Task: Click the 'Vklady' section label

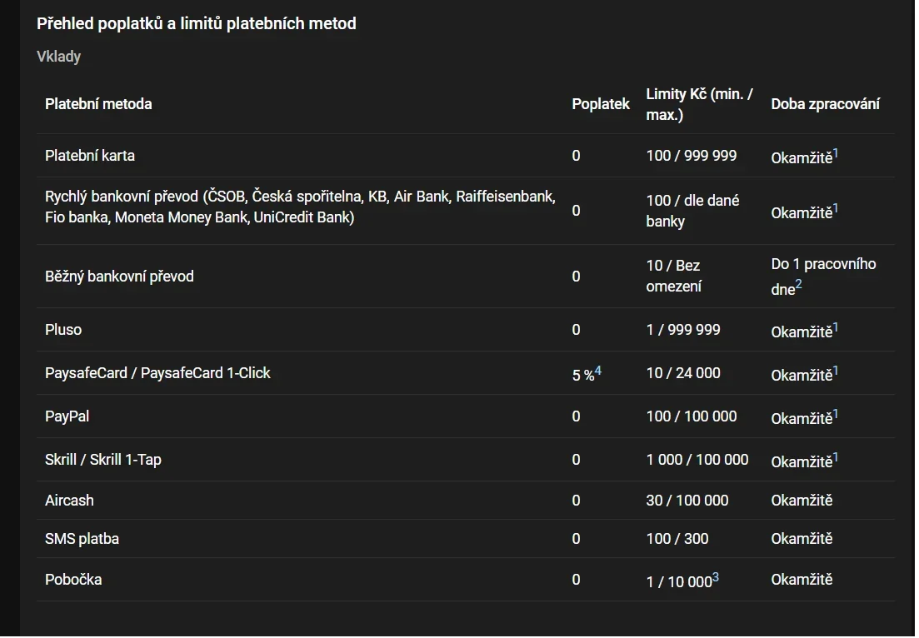Action: click(58, 57)
